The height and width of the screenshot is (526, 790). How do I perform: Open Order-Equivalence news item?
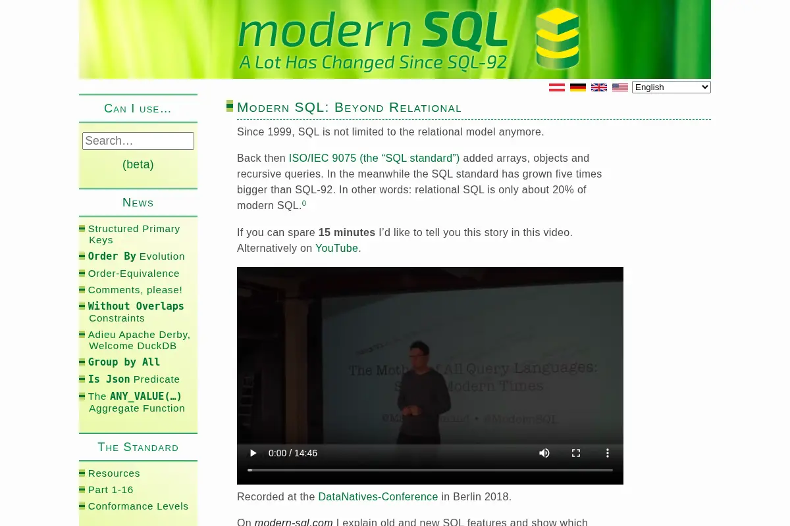pyautogui.click(x=134, y=274)
